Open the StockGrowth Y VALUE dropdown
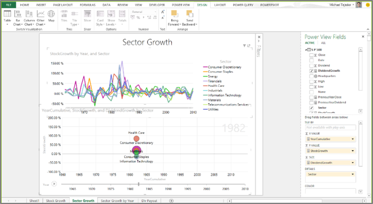The height and width of the screenshot is (204, 373). point(353,151)
